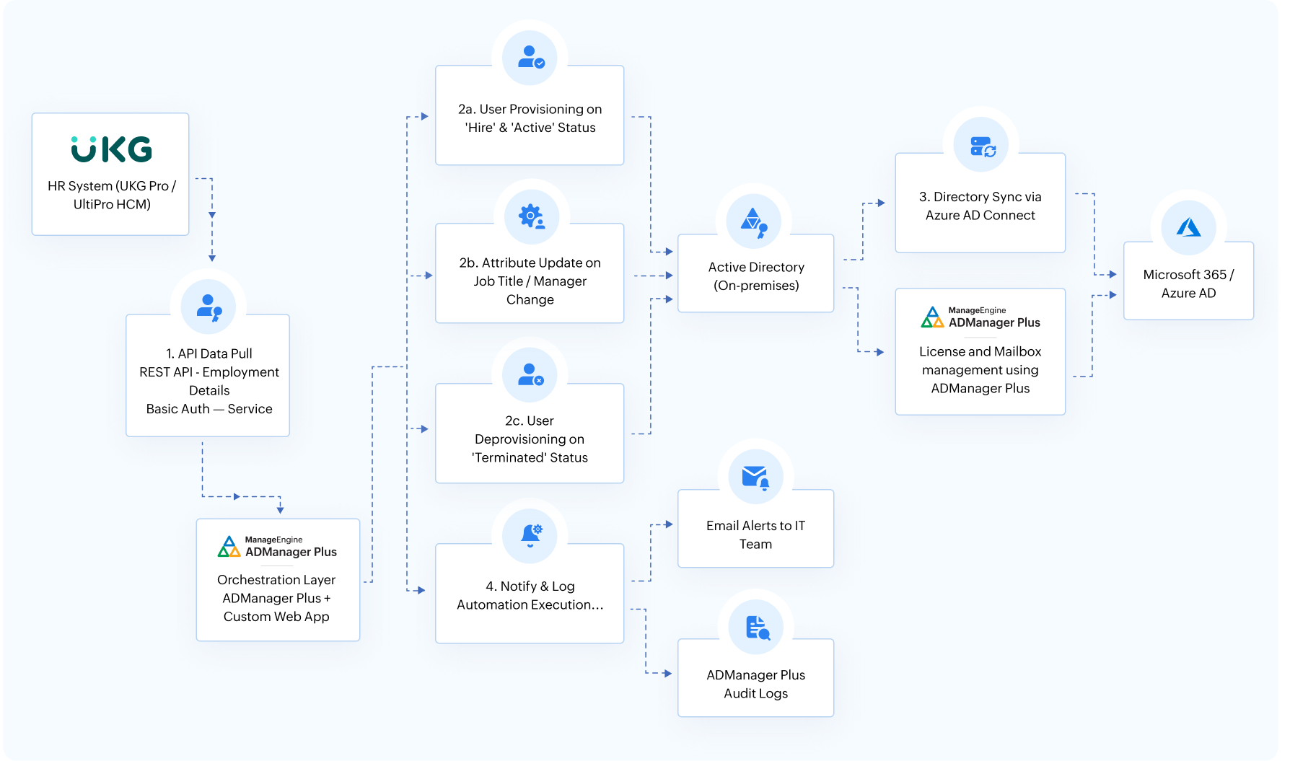Screen dimensions: 1290x761
Task: Click the 'HR System (UKG Pro / UltiPro HCM)' label
Action: click(112, 195)
